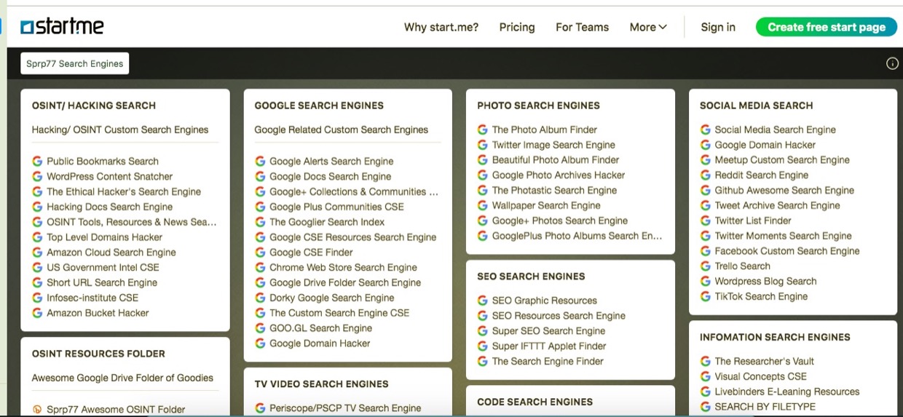The image size is (903, 417).
Task: Click Google icon beside Amazon Bucket Hacker
Action: click(x=37, y=313)
